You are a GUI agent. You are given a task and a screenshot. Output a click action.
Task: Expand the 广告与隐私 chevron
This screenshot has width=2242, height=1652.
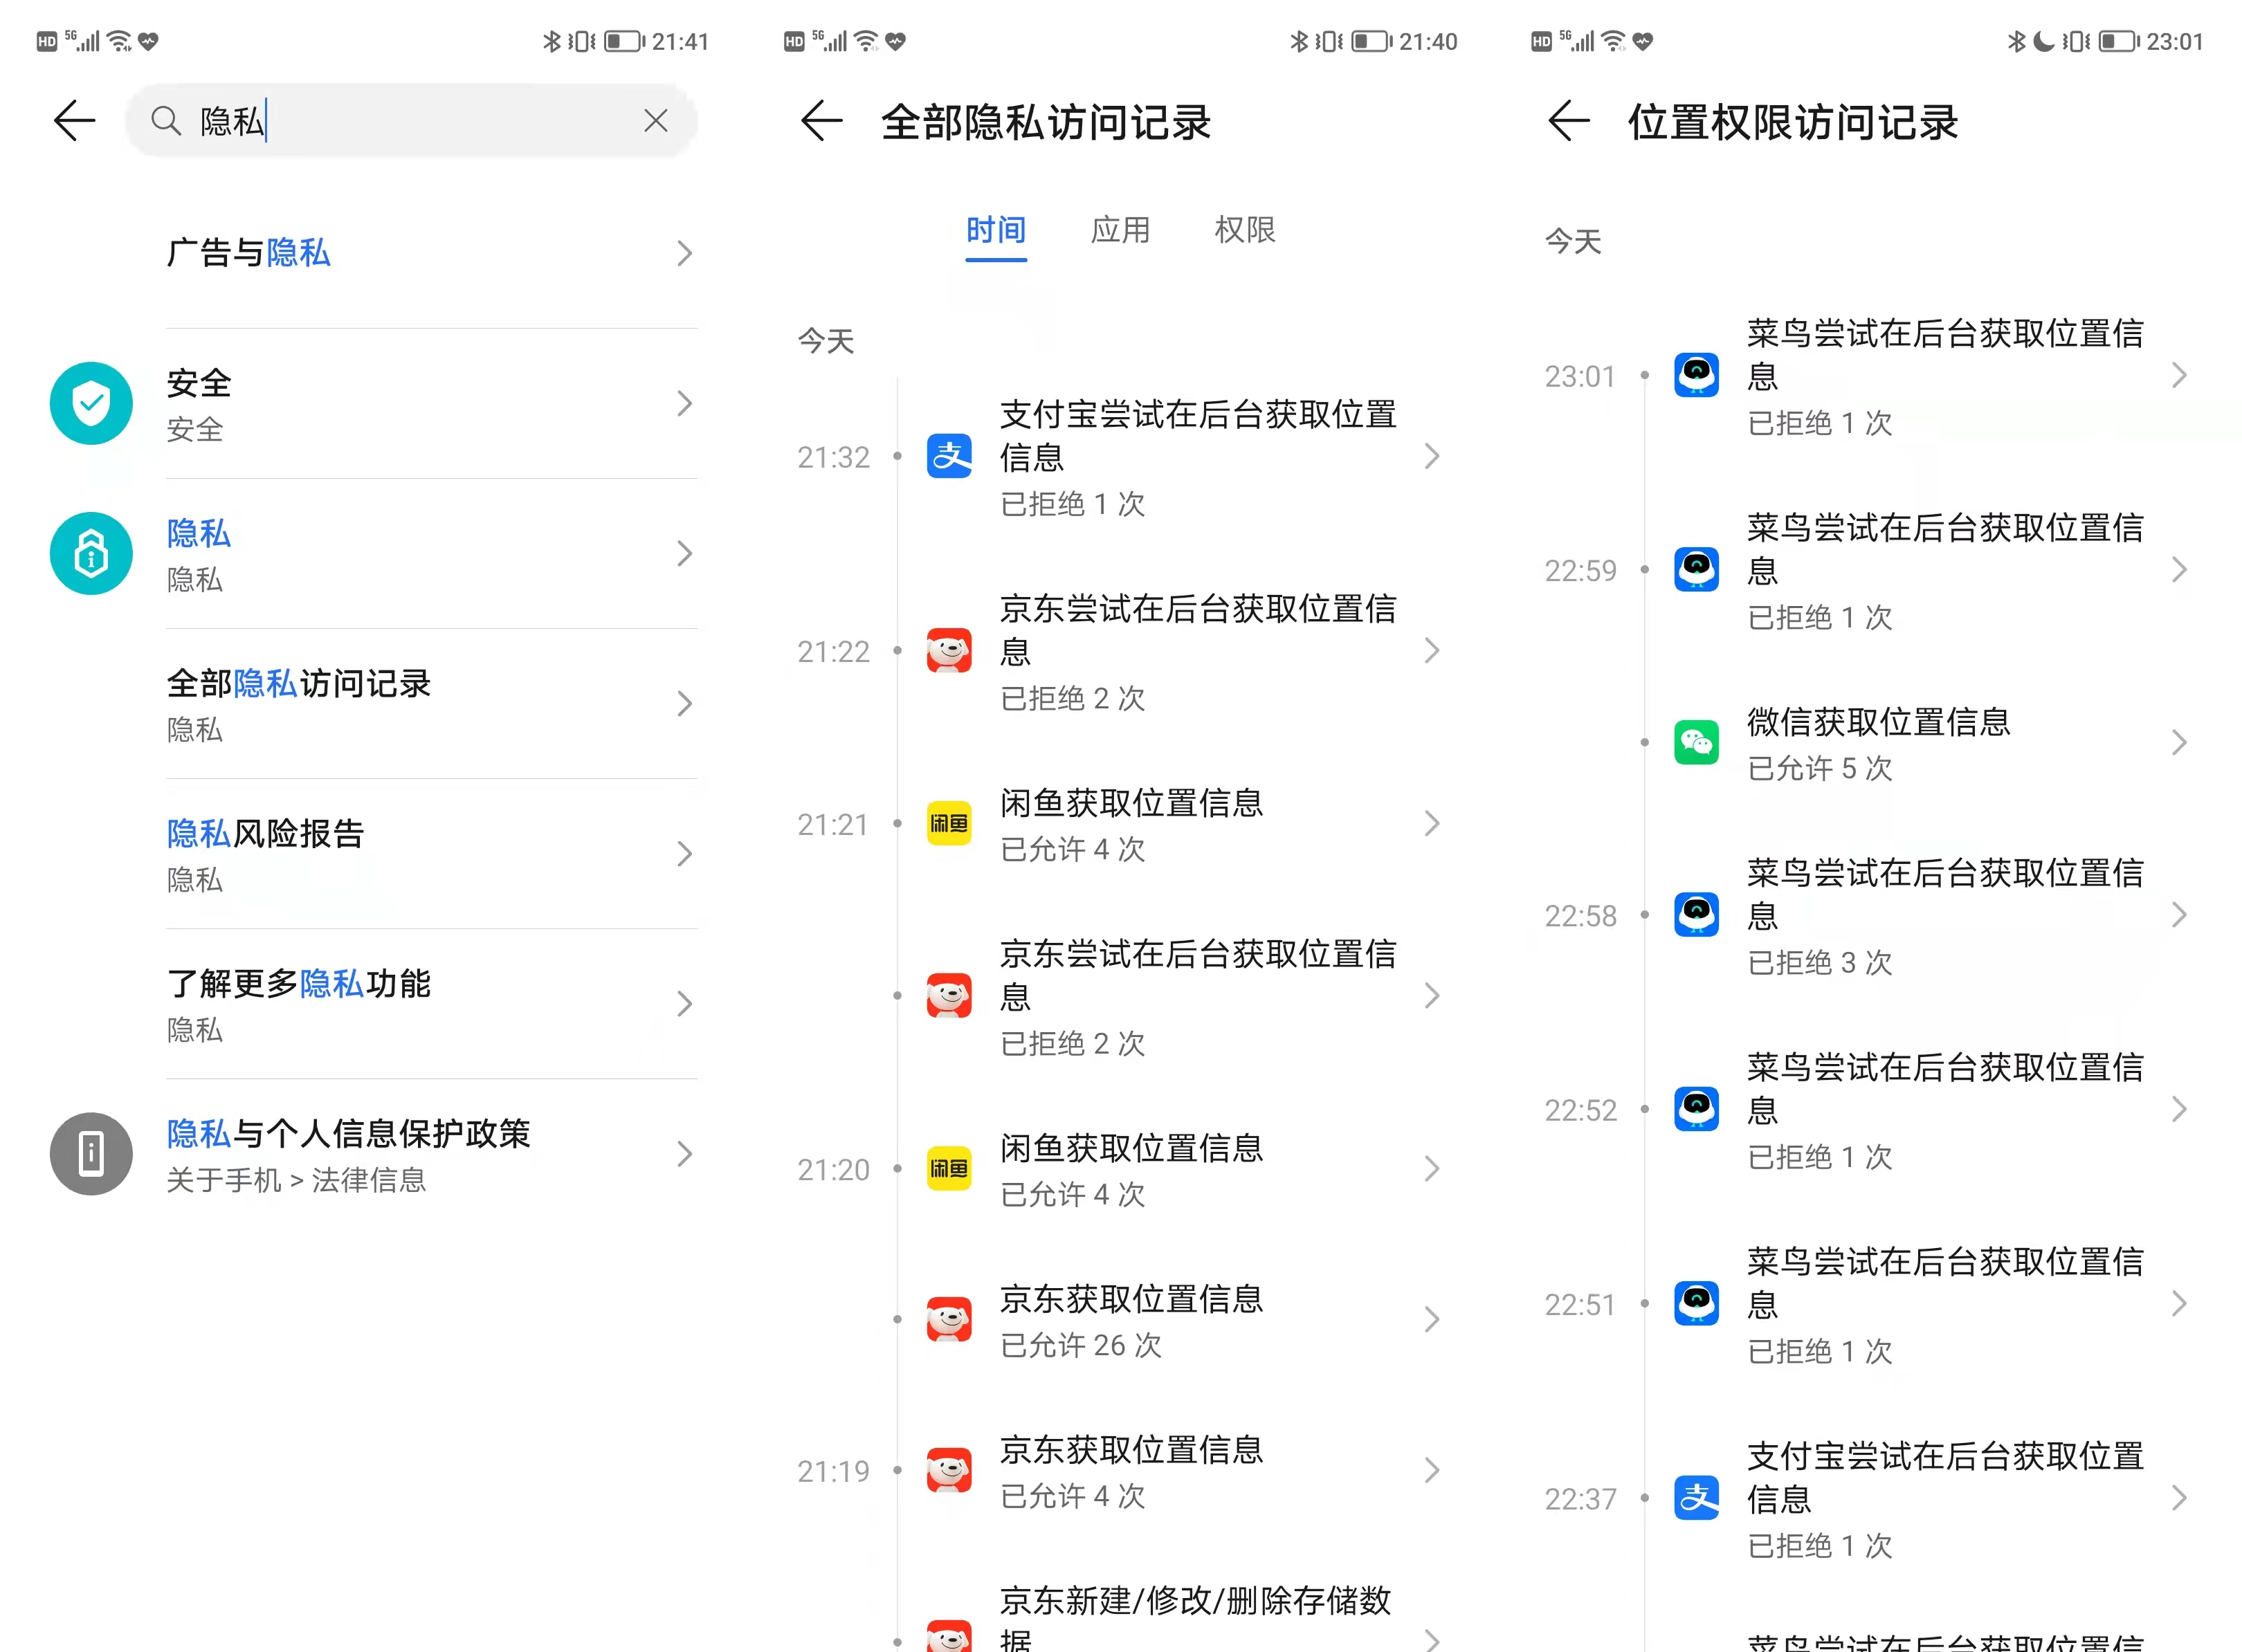pyautogui.click(x=684, y=253)
